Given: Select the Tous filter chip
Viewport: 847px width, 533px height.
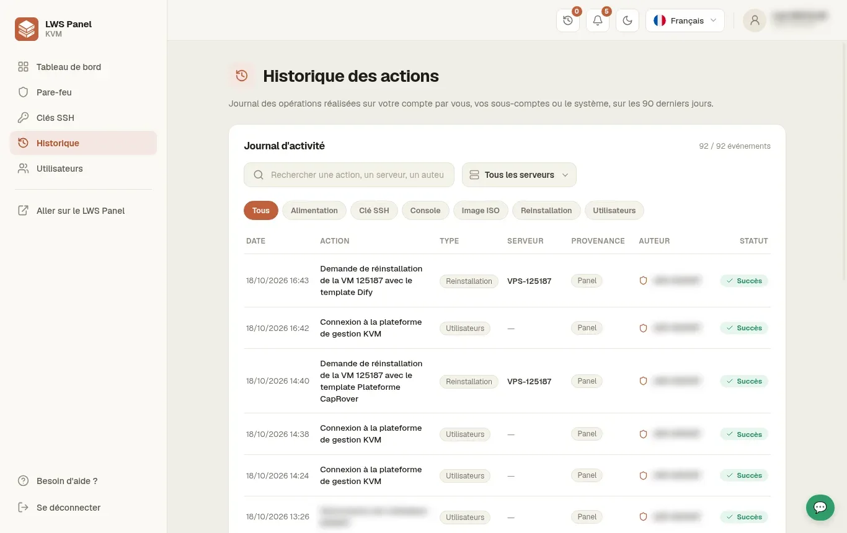Looking at the screenshot, I should pos(261,211).
